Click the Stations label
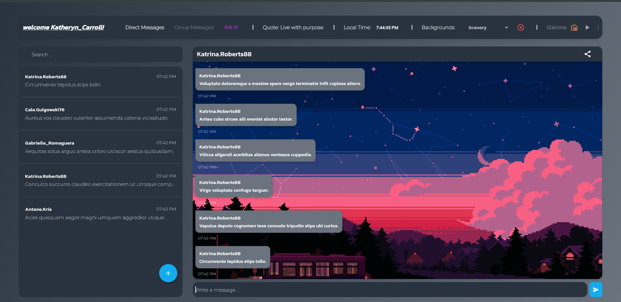Screen dimensions: 621x302 click(x=556, y=27)
